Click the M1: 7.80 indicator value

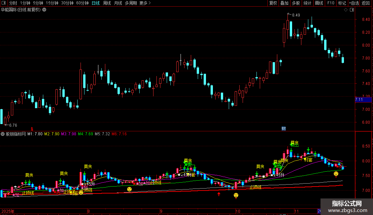coord(35,134)
